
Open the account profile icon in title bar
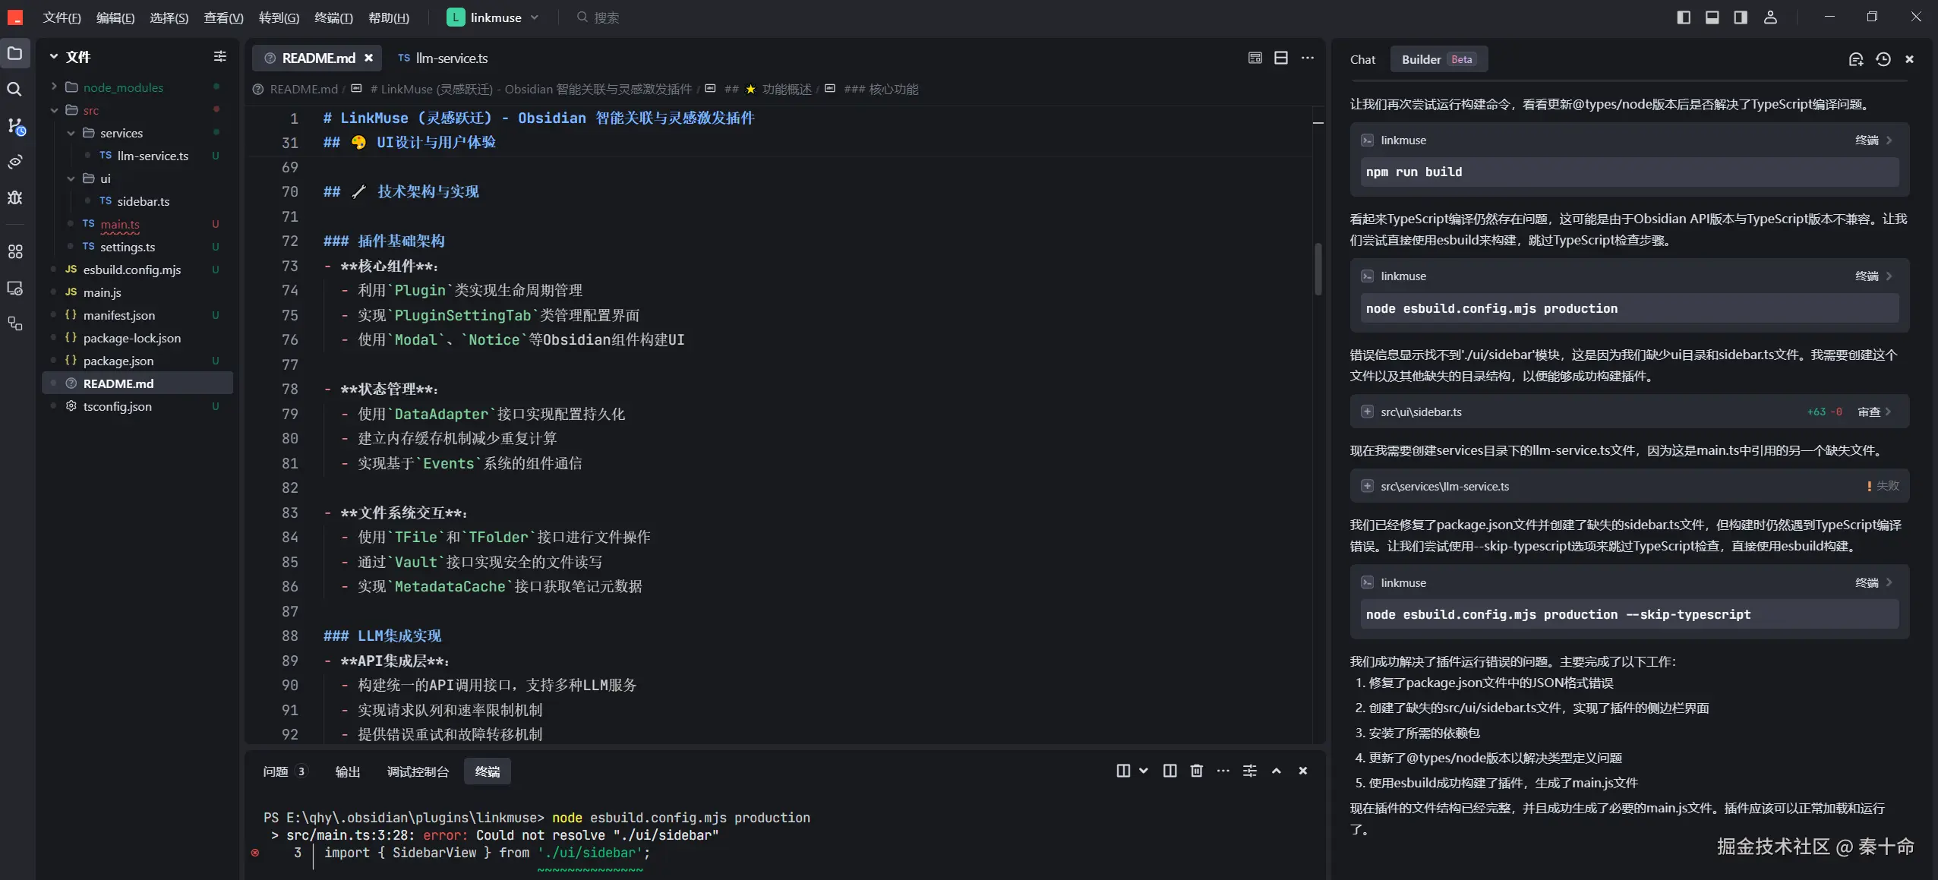click(x=1769, y=17)
